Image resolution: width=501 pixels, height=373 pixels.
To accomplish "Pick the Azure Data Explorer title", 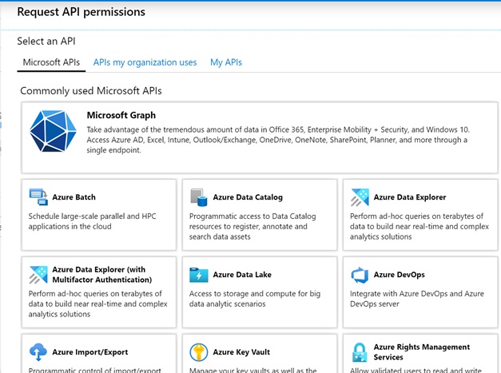I will [410, 197].
